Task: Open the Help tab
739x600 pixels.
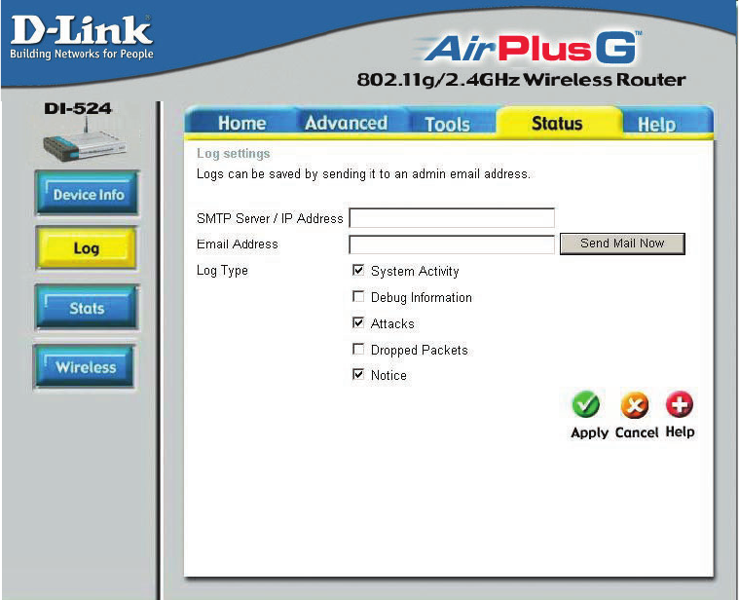Action: click(656, 125)
